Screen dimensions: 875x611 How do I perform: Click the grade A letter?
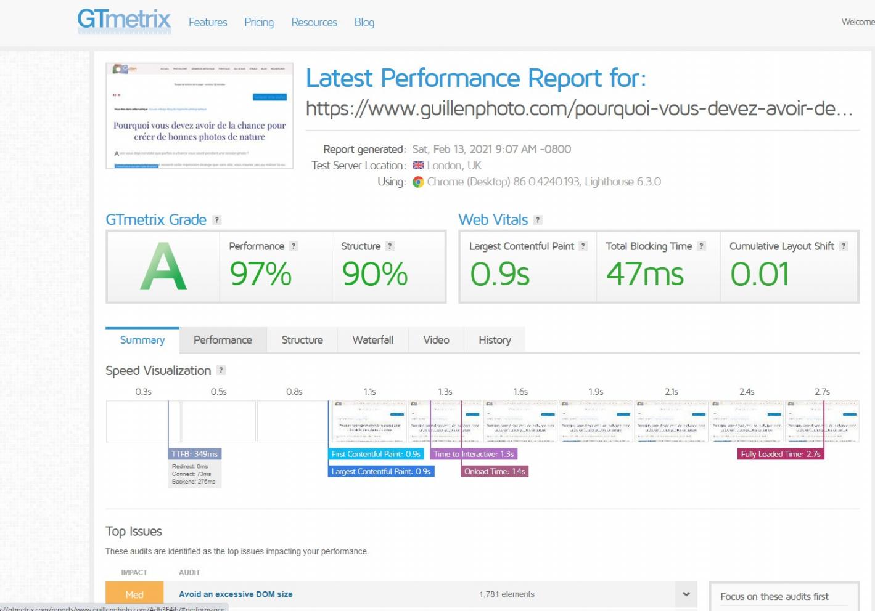[x=163, y=267]
